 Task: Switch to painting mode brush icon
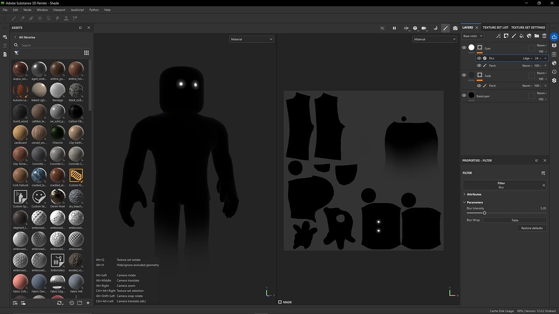tap(445, 28)
